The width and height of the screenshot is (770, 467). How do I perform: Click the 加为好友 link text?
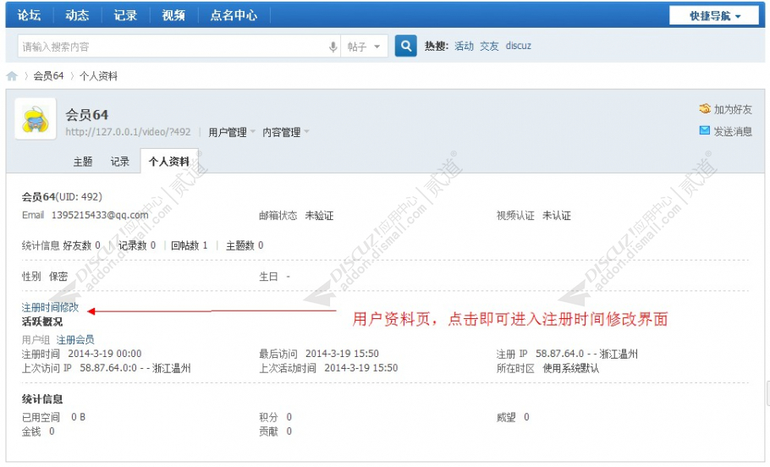[x=733, y=109]
